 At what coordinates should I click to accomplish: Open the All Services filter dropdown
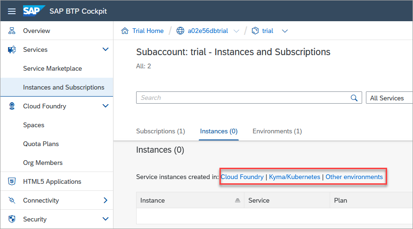click(x=389, y=98)
